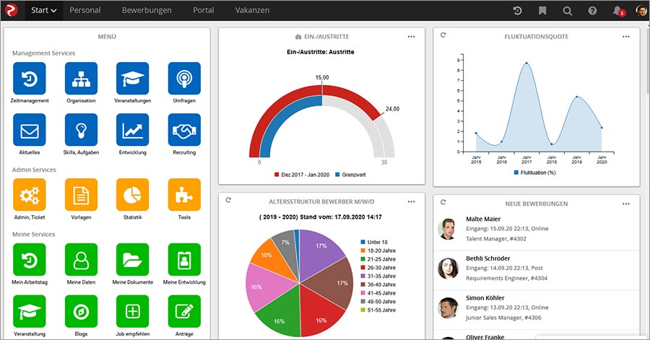Toggle 26-30 Jahre legend entry
The height and width of the screenshot is (340, 650).
(x=378, y=268)
